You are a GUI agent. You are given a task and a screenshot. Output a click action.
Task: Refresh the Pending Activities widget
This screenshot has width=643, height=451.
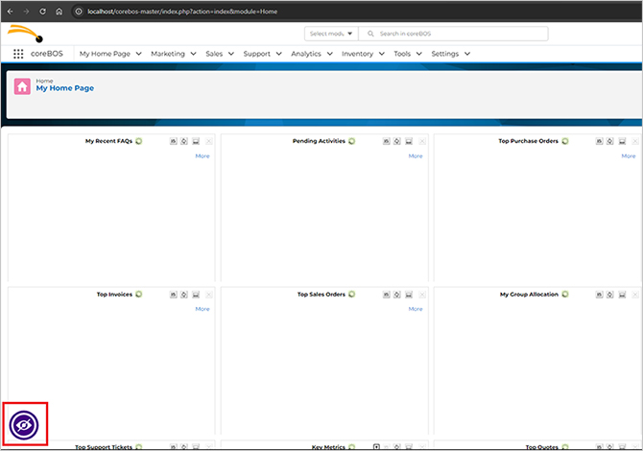[351, 141]
